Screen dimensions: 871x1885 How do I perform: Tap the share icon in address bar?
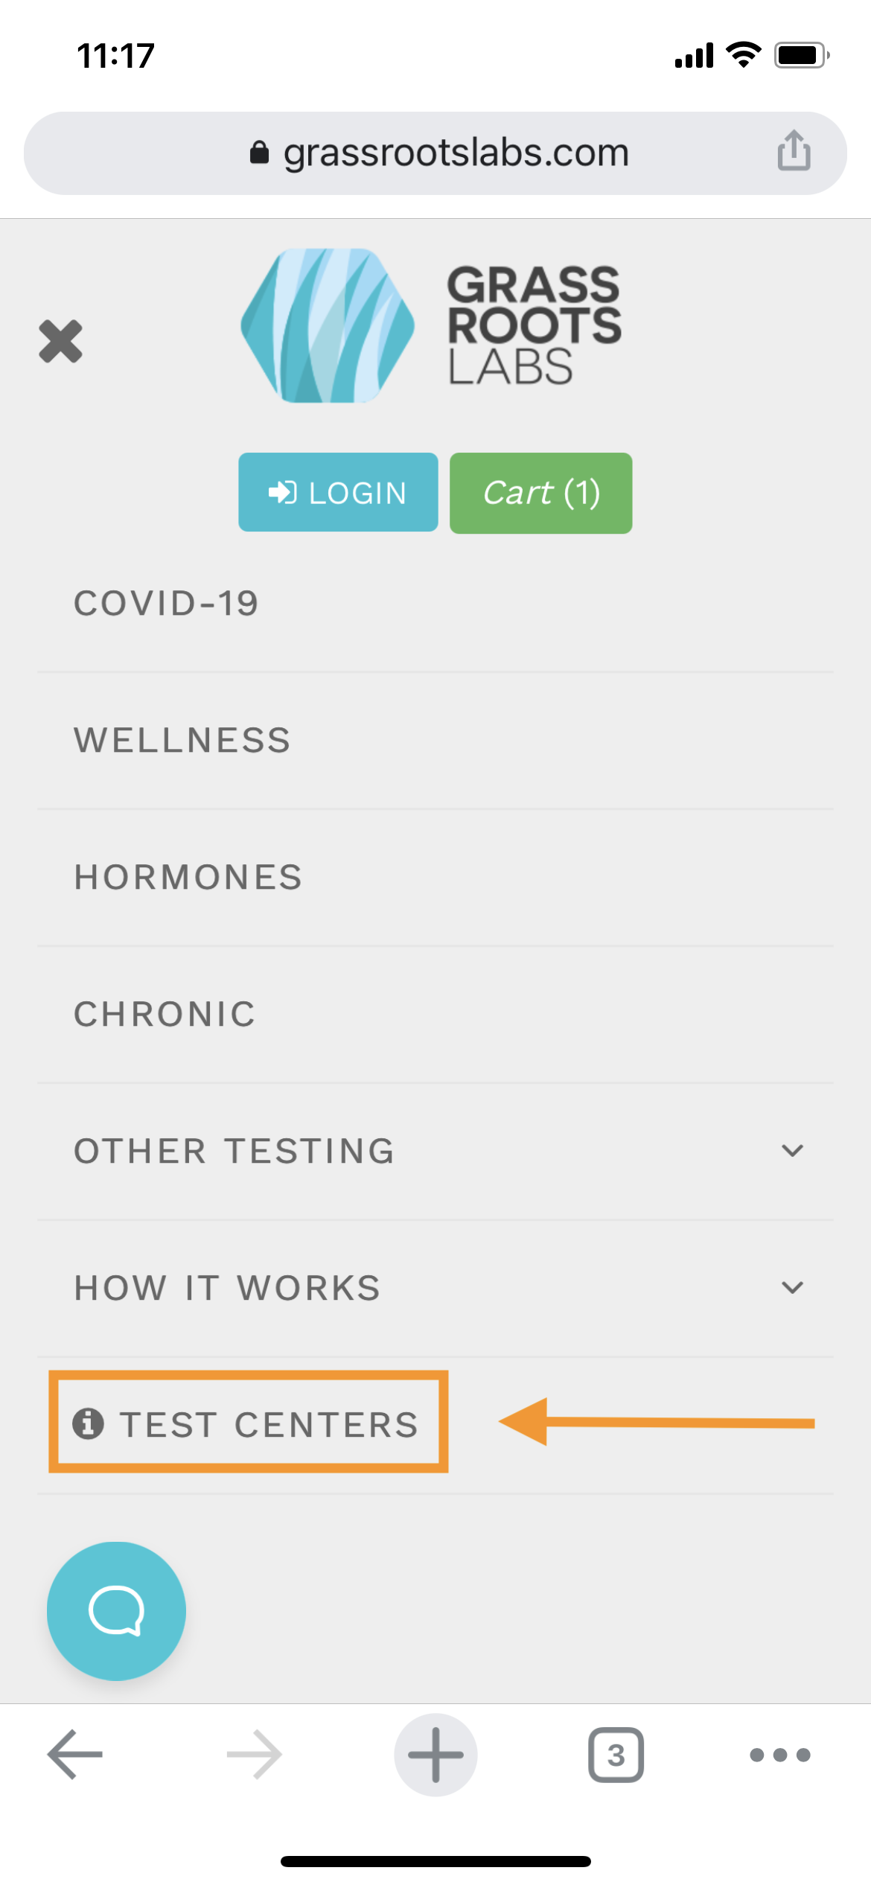(x=794, y=151)
